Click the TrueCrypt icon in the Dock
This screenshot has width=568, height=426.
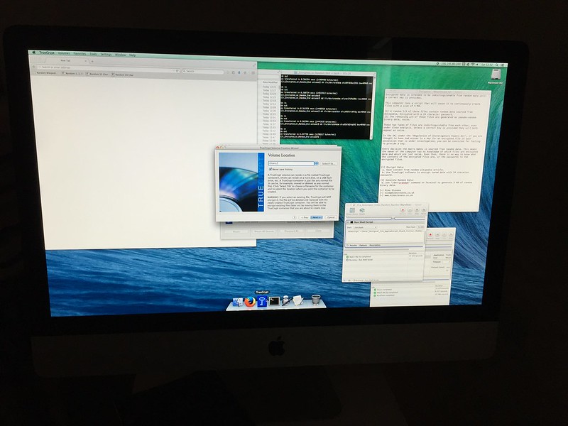coord(261,301)
